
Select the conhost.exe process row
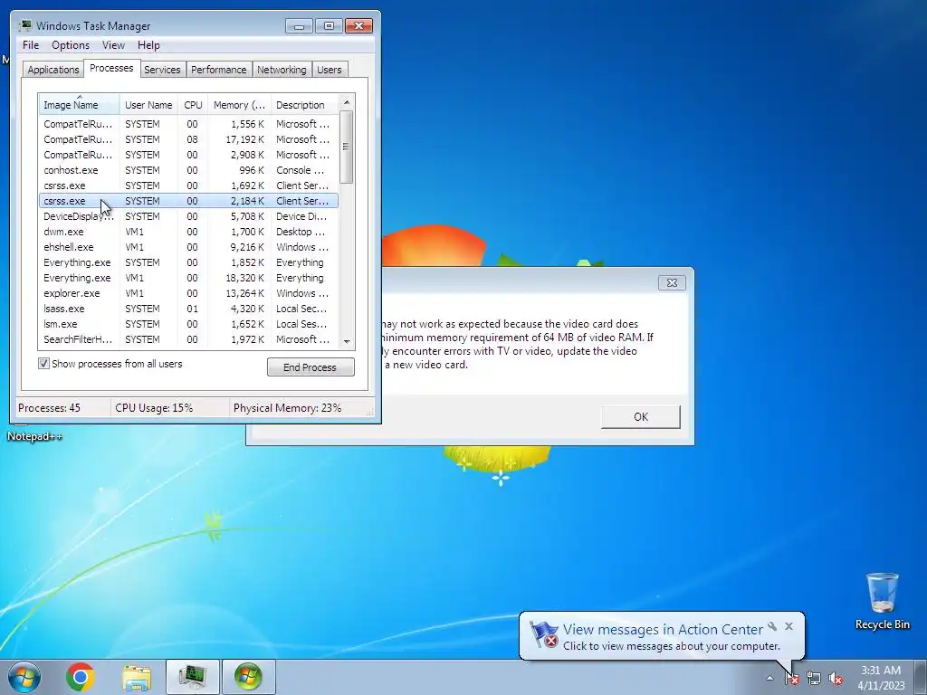coord(188,170)
